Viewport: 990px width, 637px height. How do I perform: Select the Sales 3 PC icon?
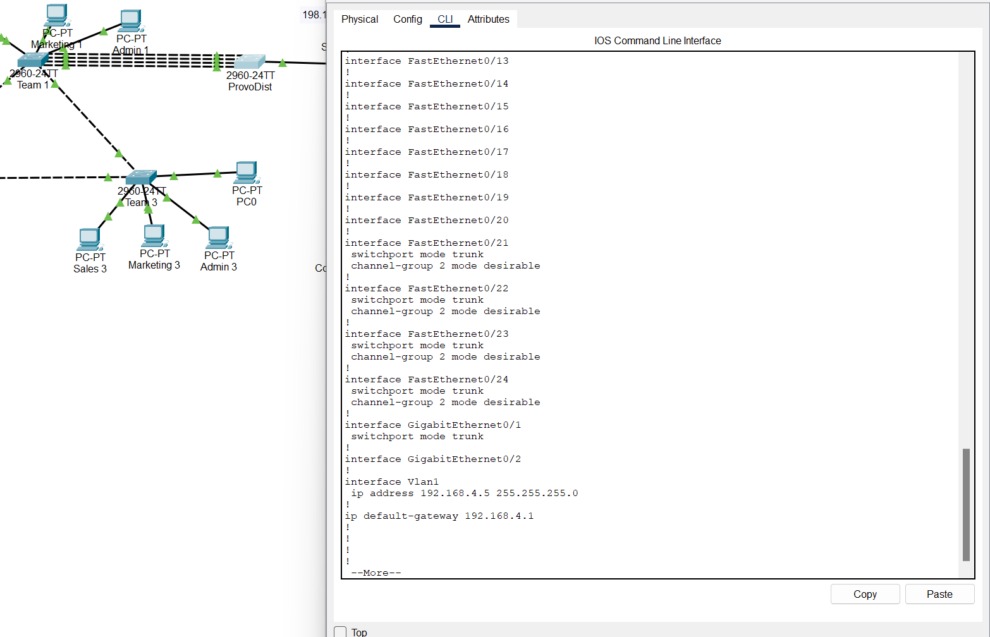[x=90, y=240]
